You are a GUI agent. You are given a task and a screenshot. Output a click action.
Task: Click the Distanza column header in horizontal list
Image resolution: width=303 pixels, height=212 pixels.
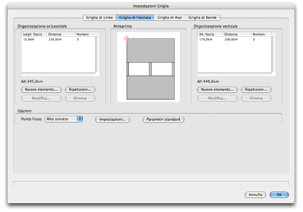[x=61, y=35]
